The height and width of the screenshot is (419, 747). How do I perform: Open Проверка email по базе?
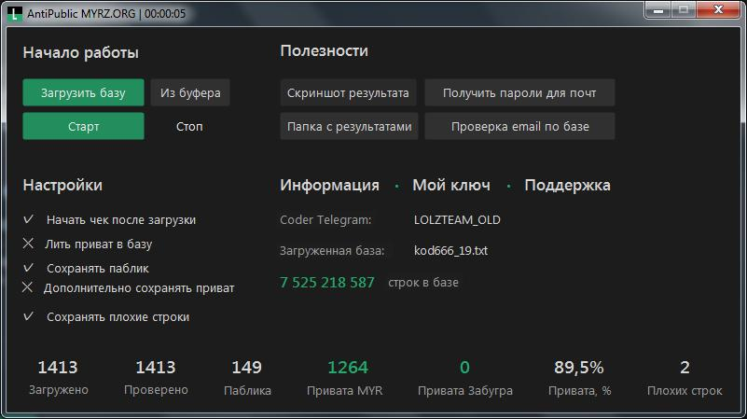pyautogui.click(x=519, y=126)
